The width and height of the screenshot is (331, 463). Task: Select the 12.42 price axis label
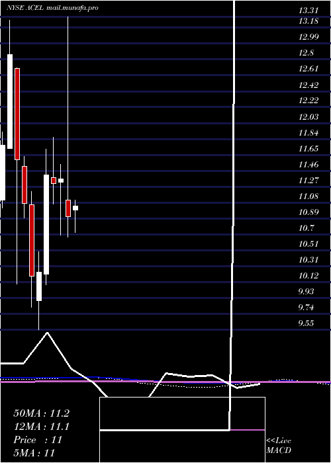coord(308,85)
